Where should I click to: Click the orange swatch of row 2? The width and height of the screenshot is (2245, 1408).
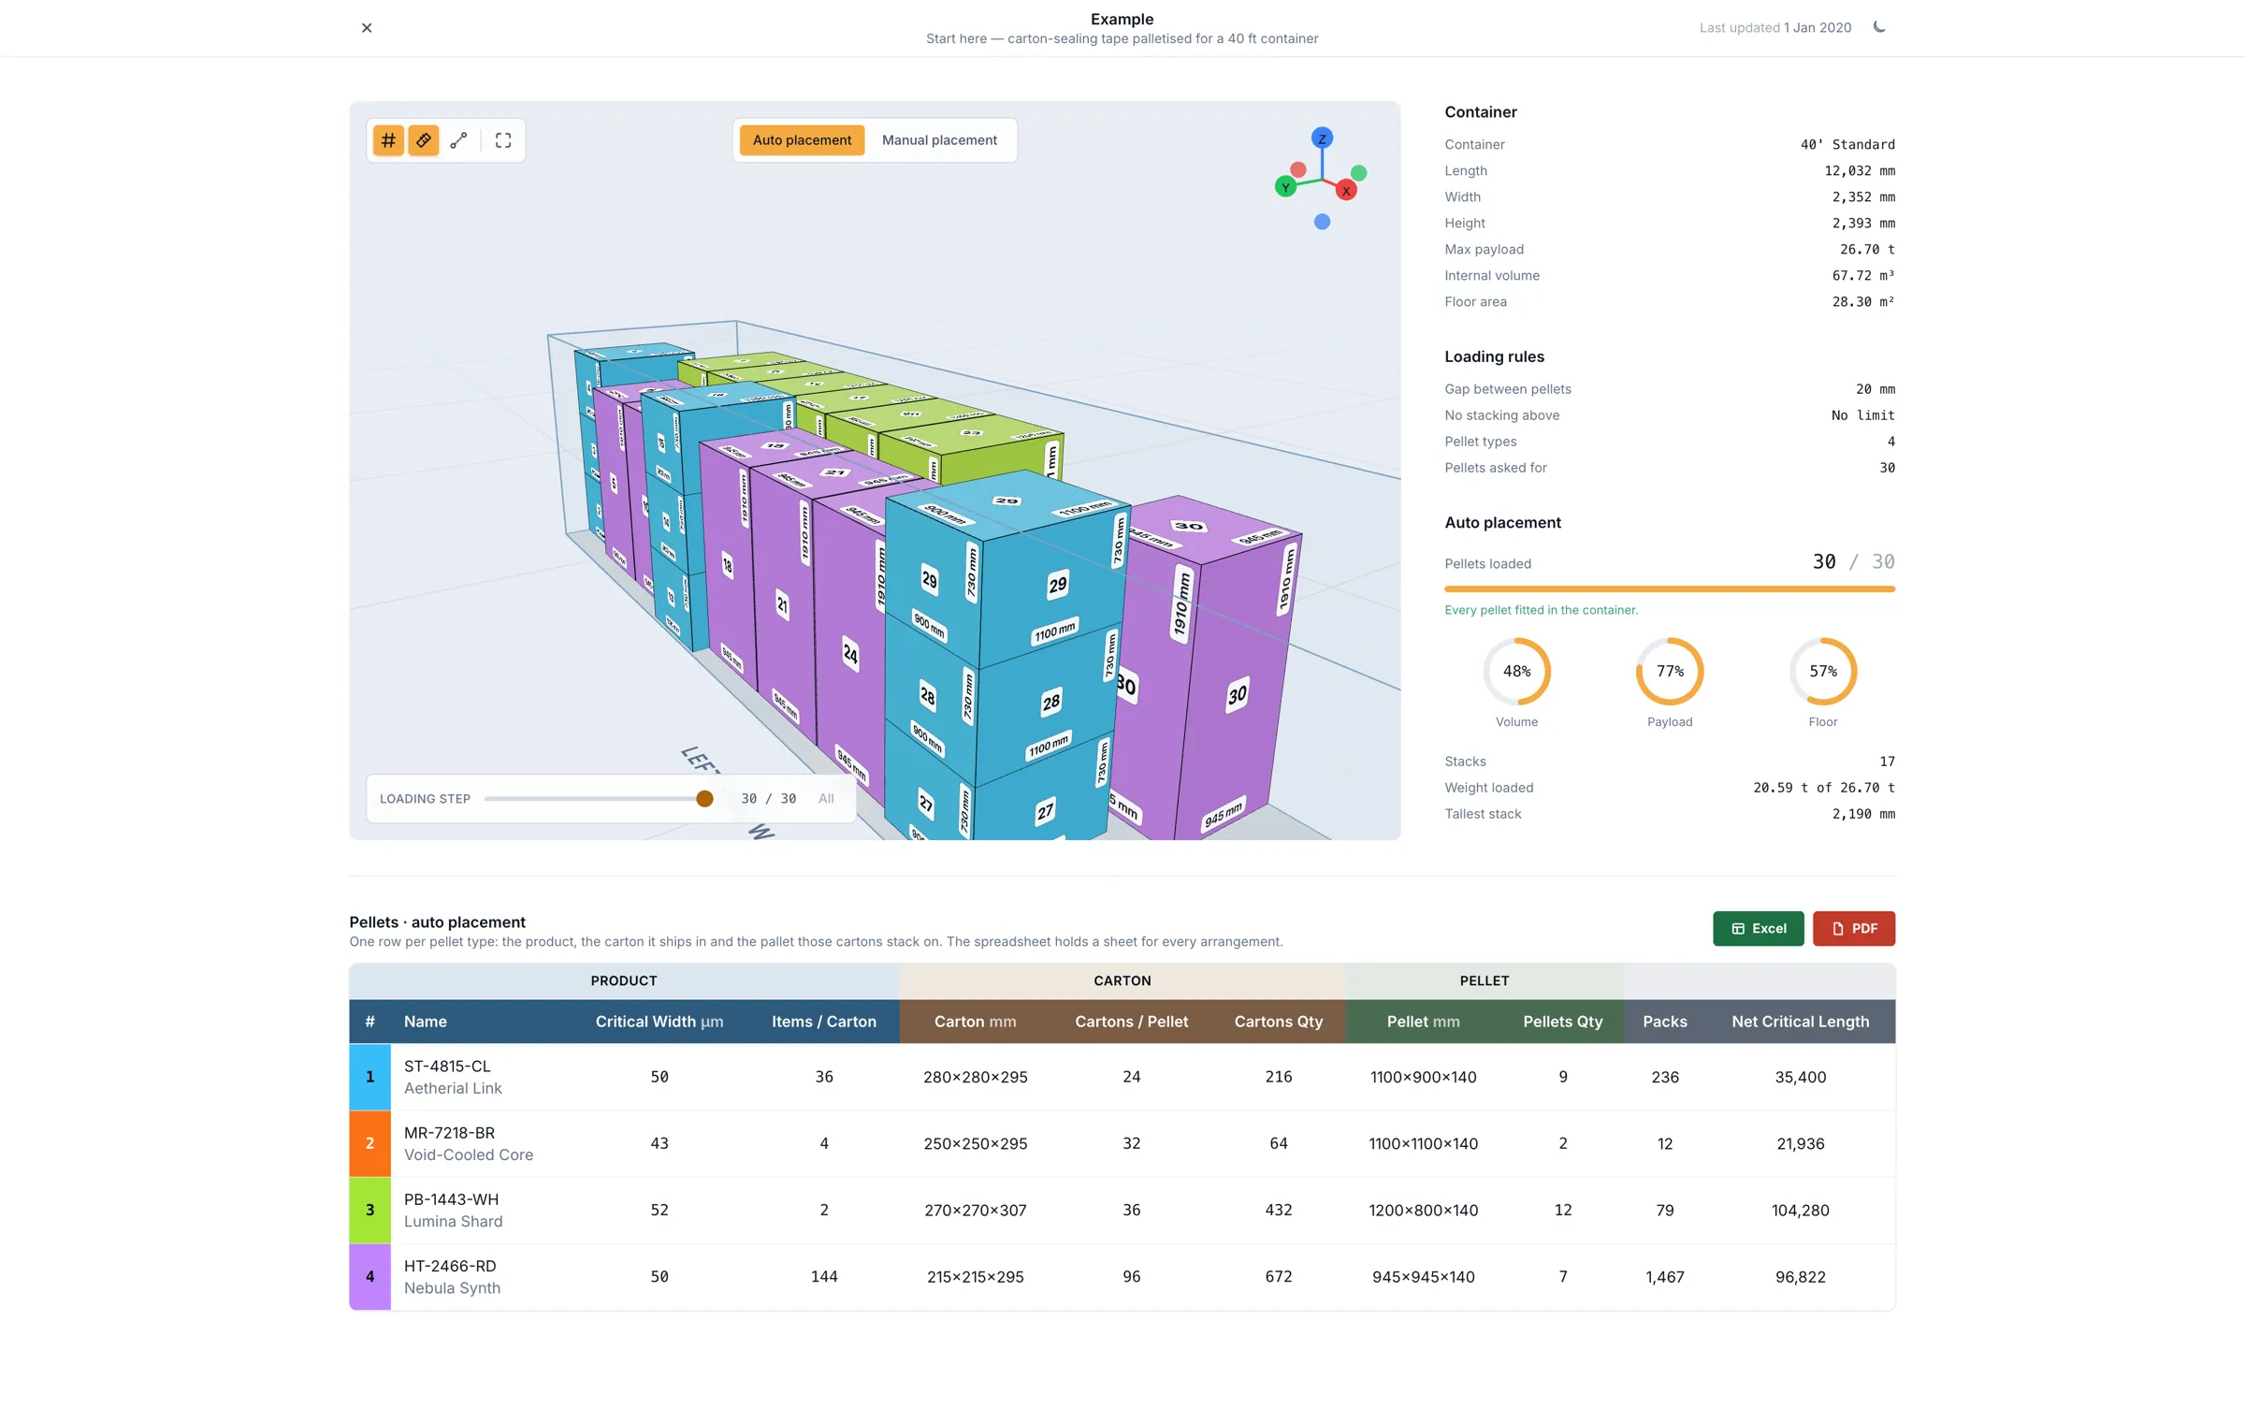370,1143
